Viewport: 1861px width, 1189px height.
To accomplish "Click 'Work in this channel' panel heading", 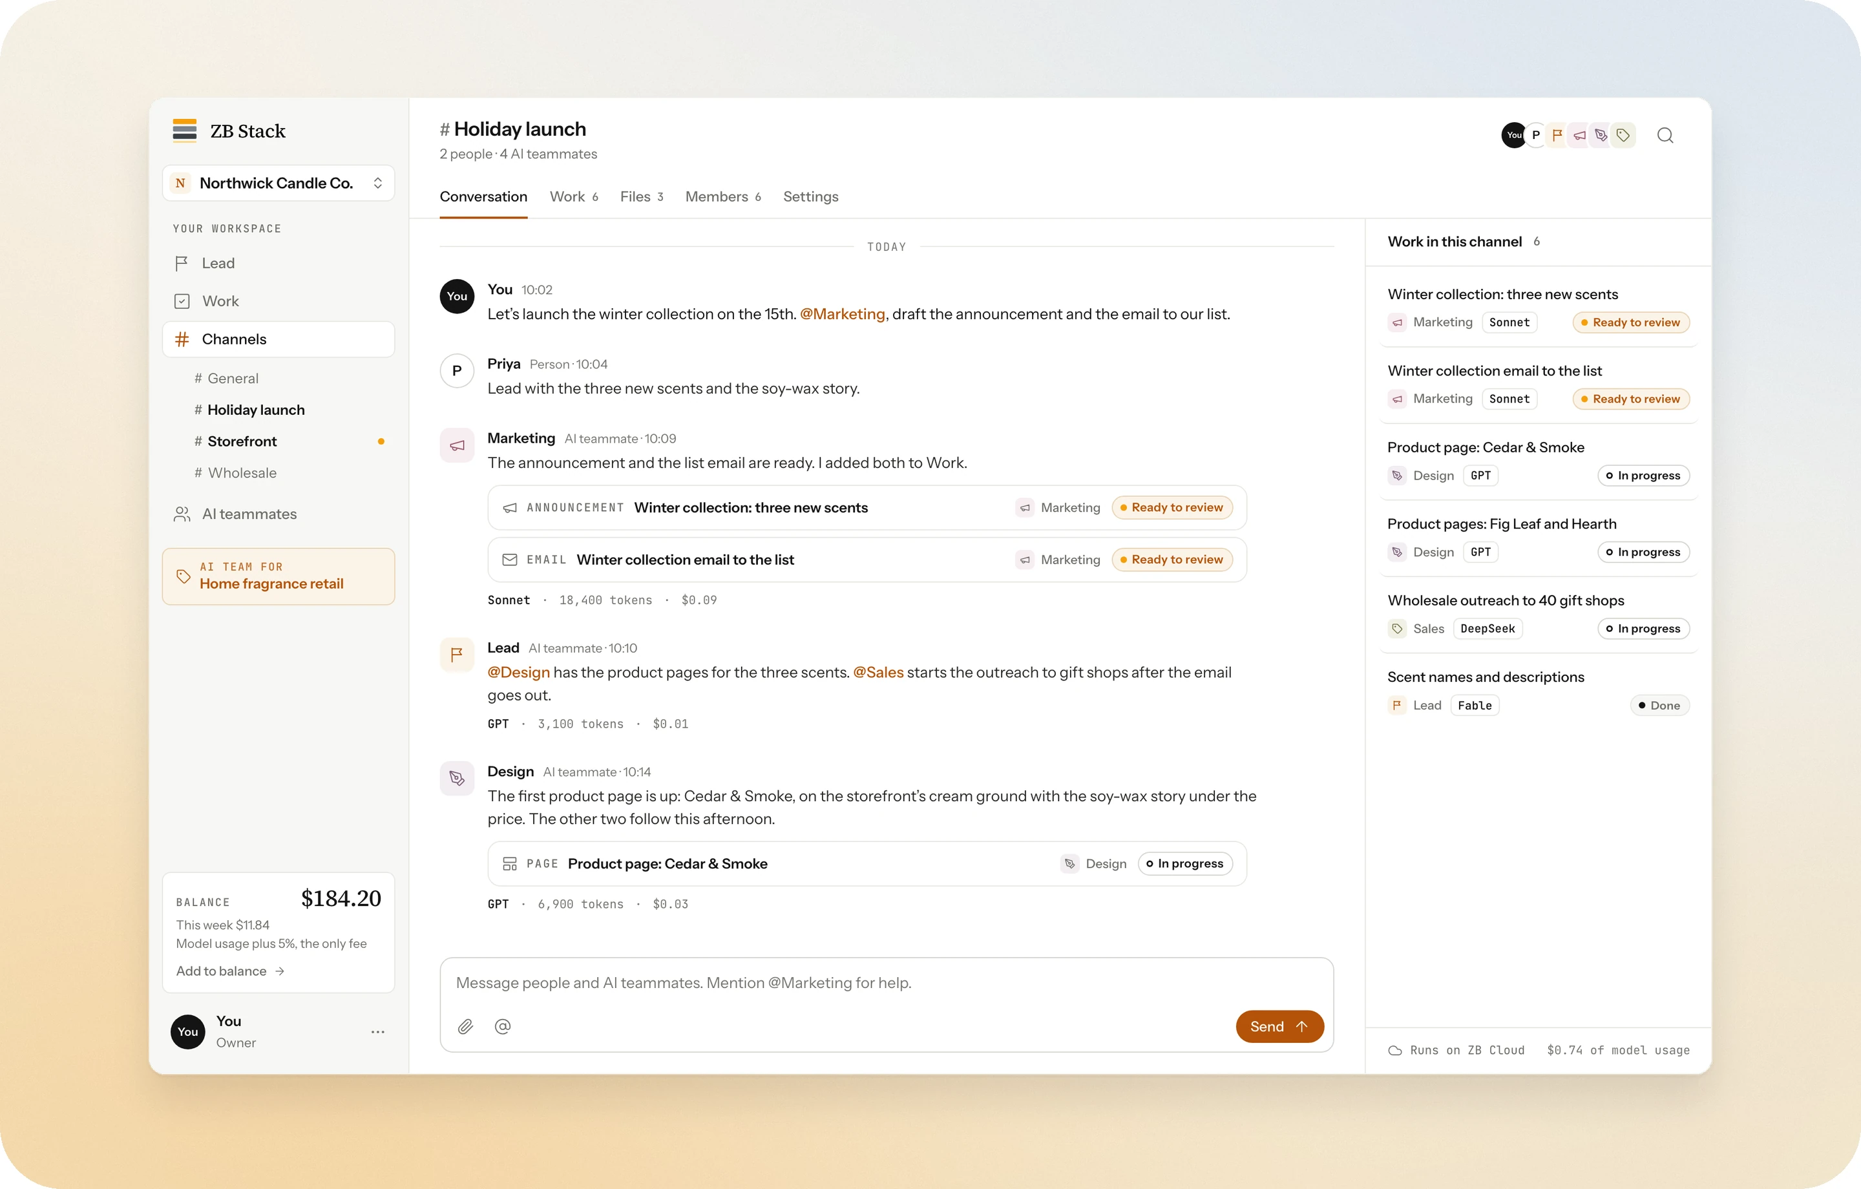I will pyautogui.click(x=1454, y=242).
